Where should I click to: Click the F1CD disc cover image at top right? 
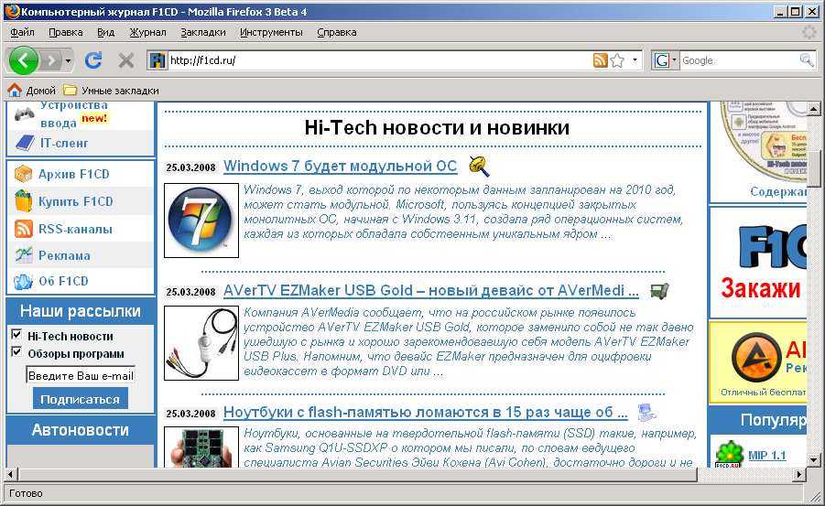point(765,142)
